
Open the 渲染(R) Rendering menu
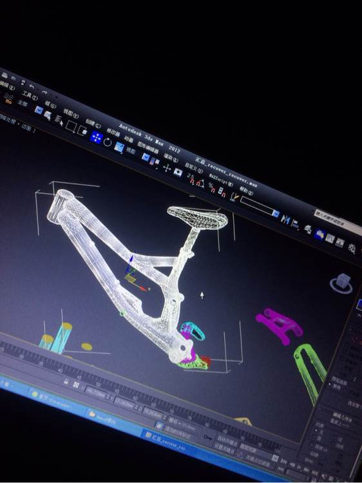(171, 158)
